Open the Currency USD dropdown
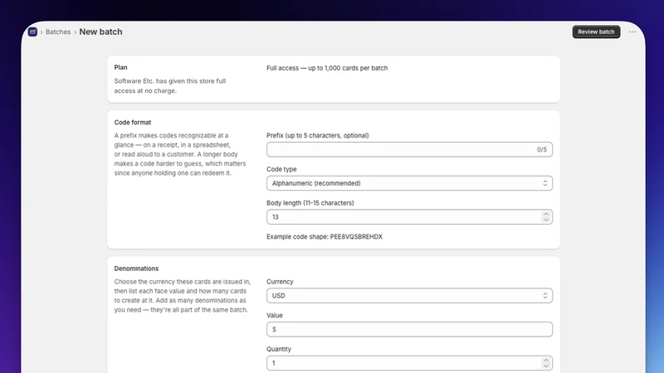Viewport: 664px width, 373px height. coord(409,296)
